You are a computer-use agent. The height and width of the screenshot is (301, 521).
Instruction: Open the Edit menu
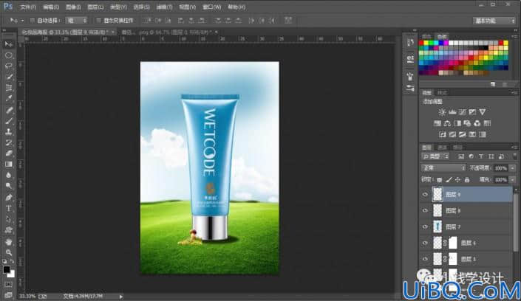click(51, 7)
